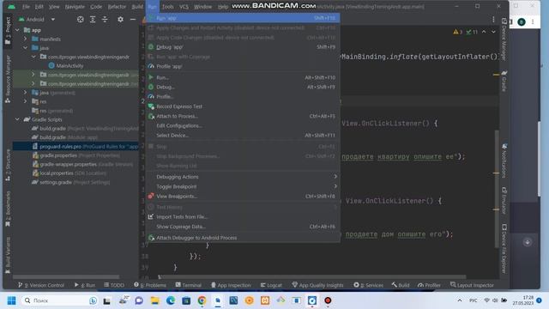Go to the previous highlighted error arrow
Viewport: 549px width, 309px height.
(x=484, y=32)
